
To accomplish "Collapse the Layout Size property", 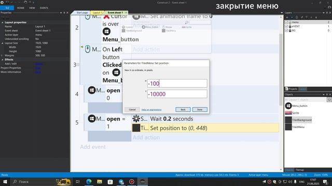I will point(2,43).
